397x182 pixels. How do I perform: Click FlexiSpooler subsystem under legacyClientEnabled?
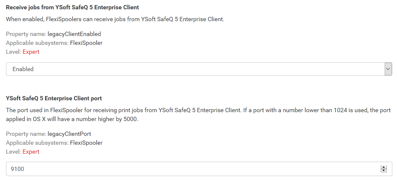pos(86,43)
